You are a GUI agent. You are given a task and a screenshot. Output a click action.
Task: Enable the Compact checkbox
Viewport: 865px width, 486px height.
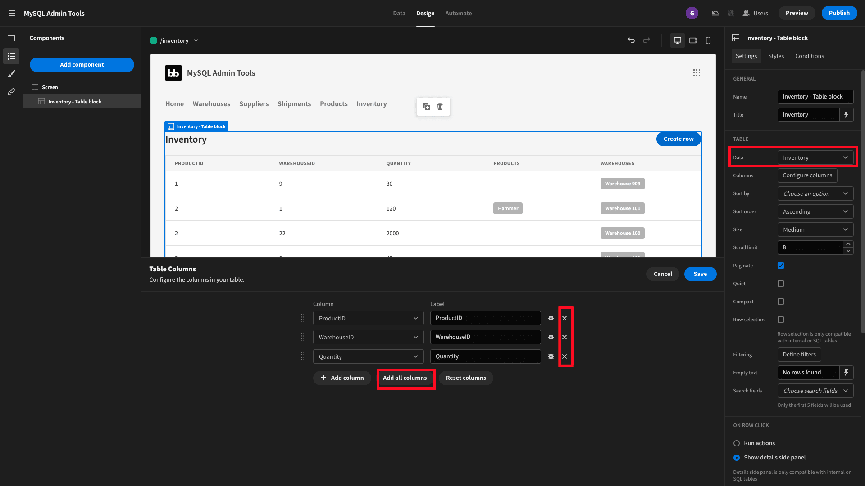tap(781, 301)
